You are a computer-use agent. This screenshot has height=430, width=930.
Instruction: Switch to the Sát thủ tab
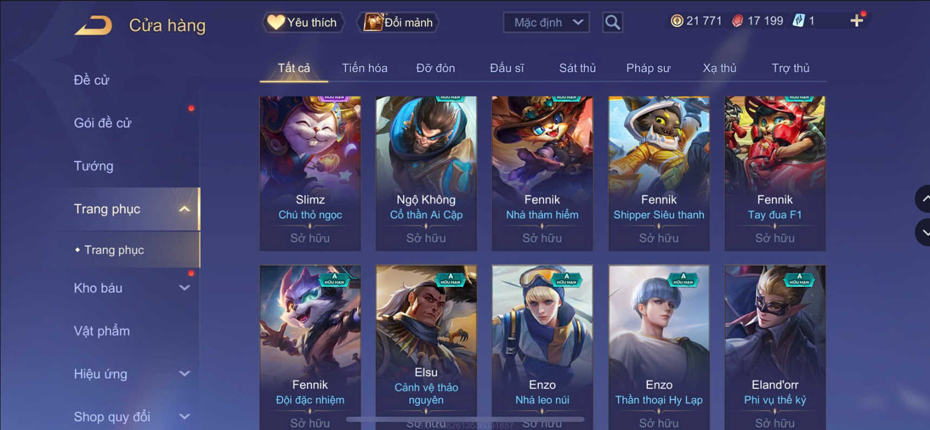tap(577, 68)
